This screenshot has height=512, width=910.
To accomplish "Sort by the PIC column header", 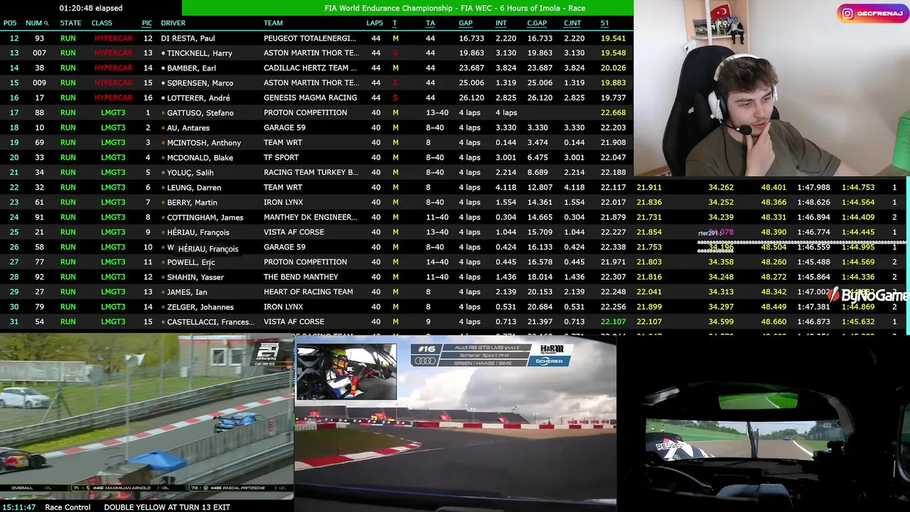I will 147,23.
